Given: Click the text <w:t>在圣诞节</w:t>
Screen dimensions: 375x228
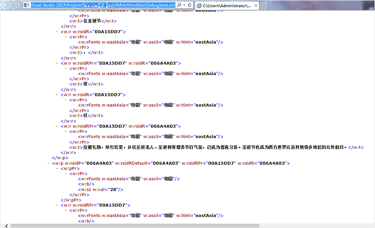Looking at the screenshot, I should coord(93,21).
